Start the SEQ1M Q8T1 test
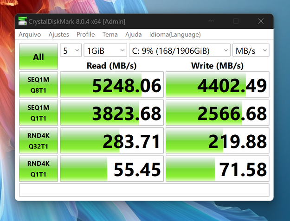 pos(39,85)
